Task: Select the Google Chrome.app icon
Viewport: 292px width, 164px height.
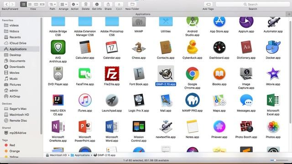Action: click(193, 74)
